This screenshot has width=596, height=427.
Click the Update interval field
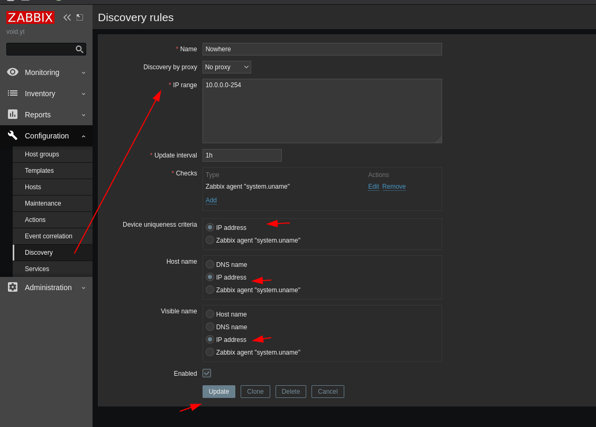242,155
